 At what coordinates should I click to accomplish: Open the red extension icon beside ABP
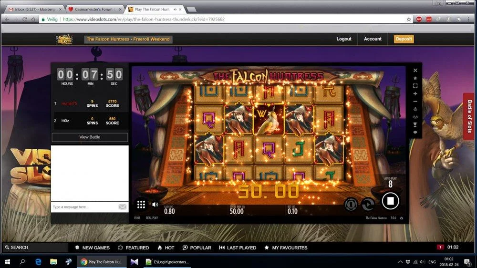coord(429,19)
